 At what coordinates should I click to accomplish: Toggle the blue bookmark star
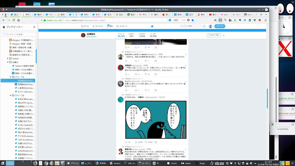(x=193, y=20)
